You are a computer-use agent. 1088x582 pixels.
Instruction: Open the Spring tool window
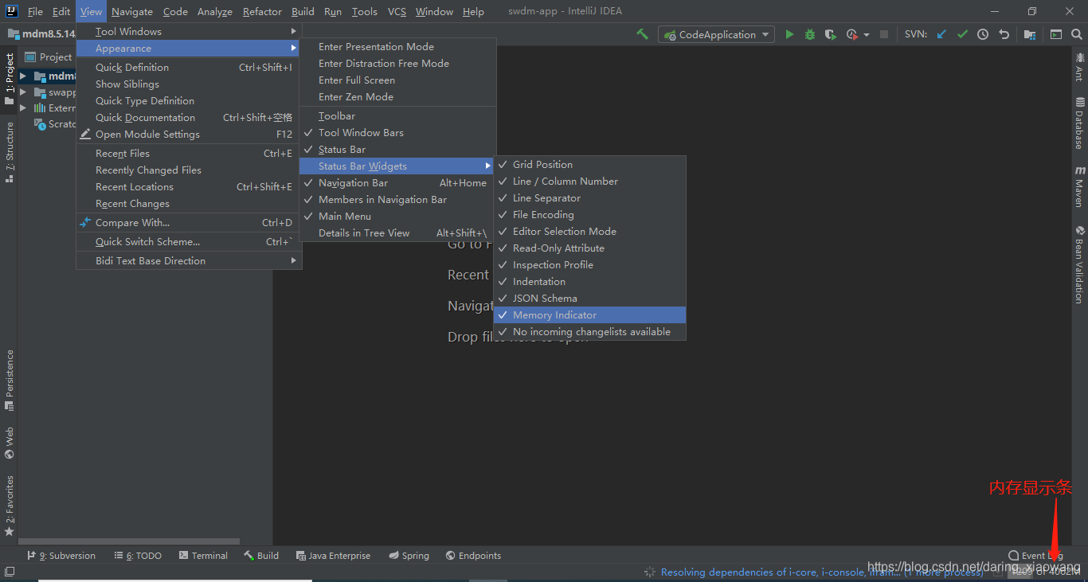(x=409, y=556)
